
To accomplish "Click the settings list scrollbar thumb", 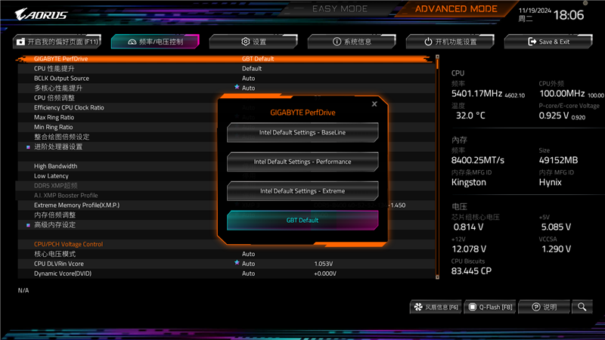I will [x=437, y=64].
